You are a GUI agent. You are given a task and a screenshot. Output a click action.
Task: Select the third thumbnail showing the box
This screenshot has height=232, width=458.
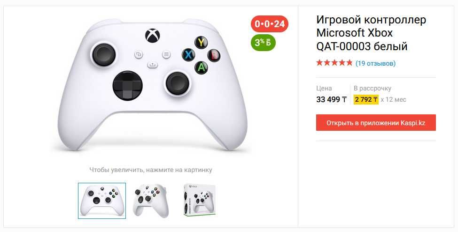[199, 201]
